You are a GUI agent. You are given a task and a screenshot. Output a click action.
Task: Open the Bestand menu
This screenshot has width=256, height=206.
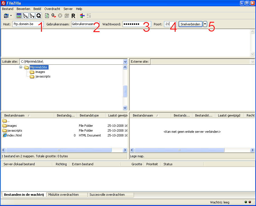pyautogui.click(x=8, y=9)
